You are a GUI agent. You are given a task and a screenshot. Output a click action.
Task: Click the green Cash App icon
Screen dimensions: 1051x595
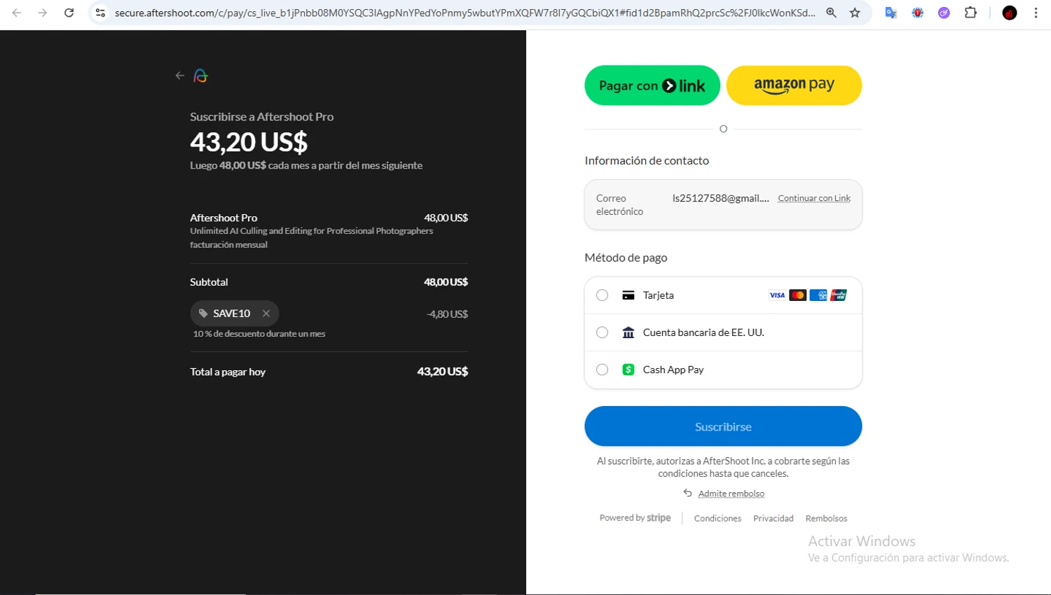(x=628, y=370)
